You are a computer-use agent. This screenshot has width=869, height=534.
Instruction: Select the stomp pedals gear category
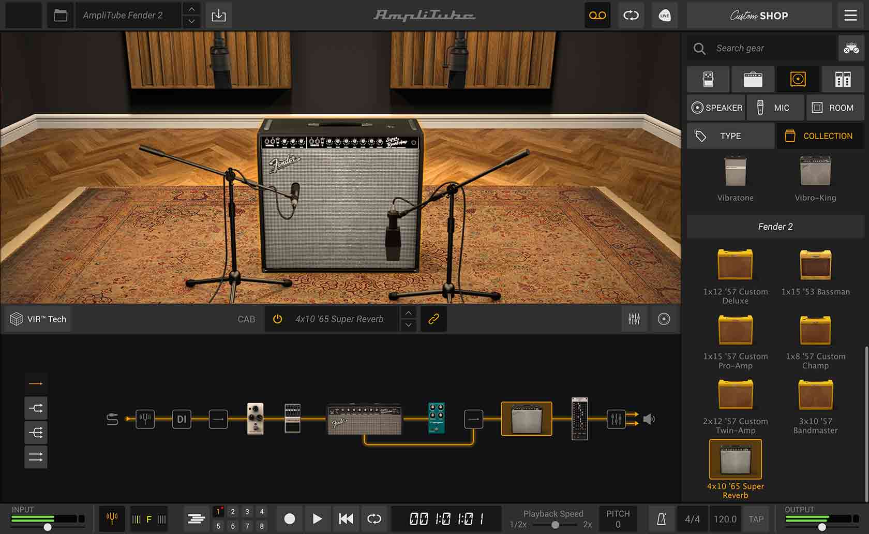708,79
